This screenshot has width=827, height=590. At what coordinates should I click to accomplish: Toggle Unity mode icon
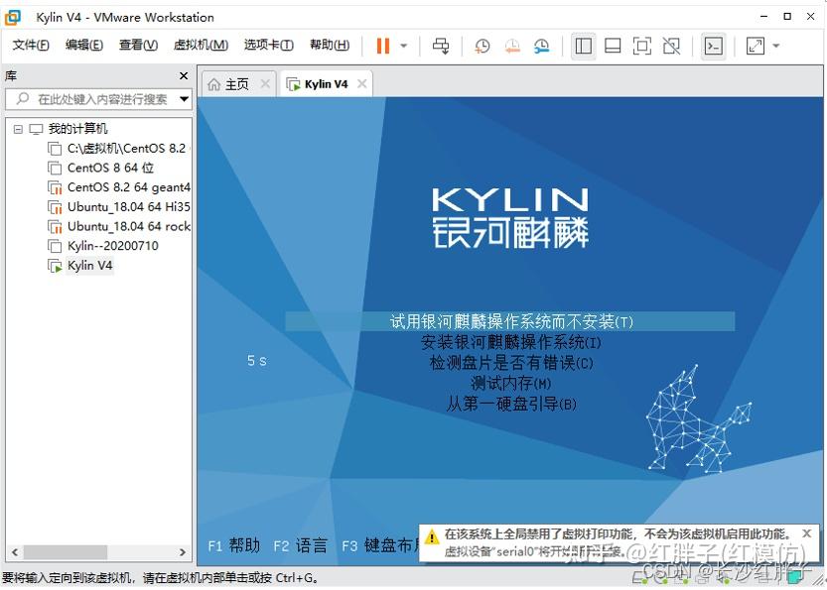[x=671, y=46]
